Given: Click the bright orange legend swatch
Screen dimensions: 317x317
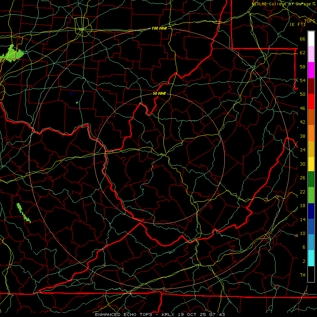Looking at the screenshot, I should tap(311, 133).
